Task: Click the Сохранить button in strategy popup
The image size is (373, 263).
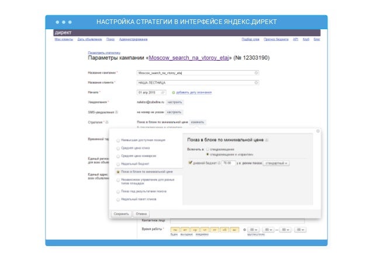Action: pos(122,214)
